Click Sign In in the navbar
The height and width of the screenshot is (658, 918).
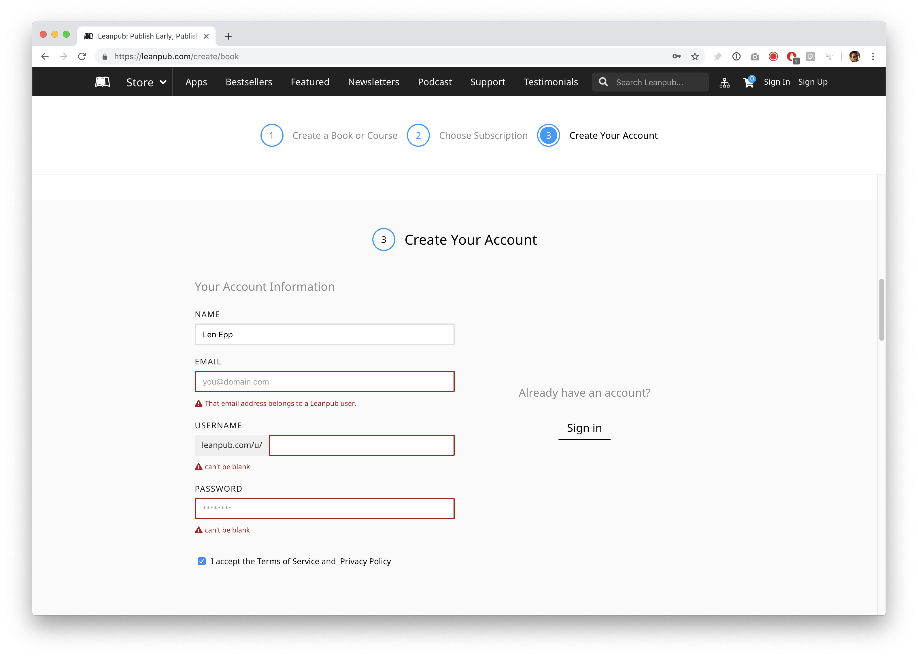(776, 82)
